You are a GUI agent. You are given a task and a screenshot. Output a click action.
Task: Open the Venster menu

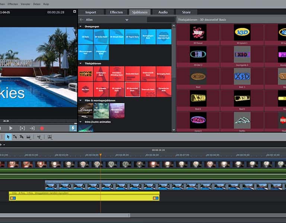click(x=25, y=4)
